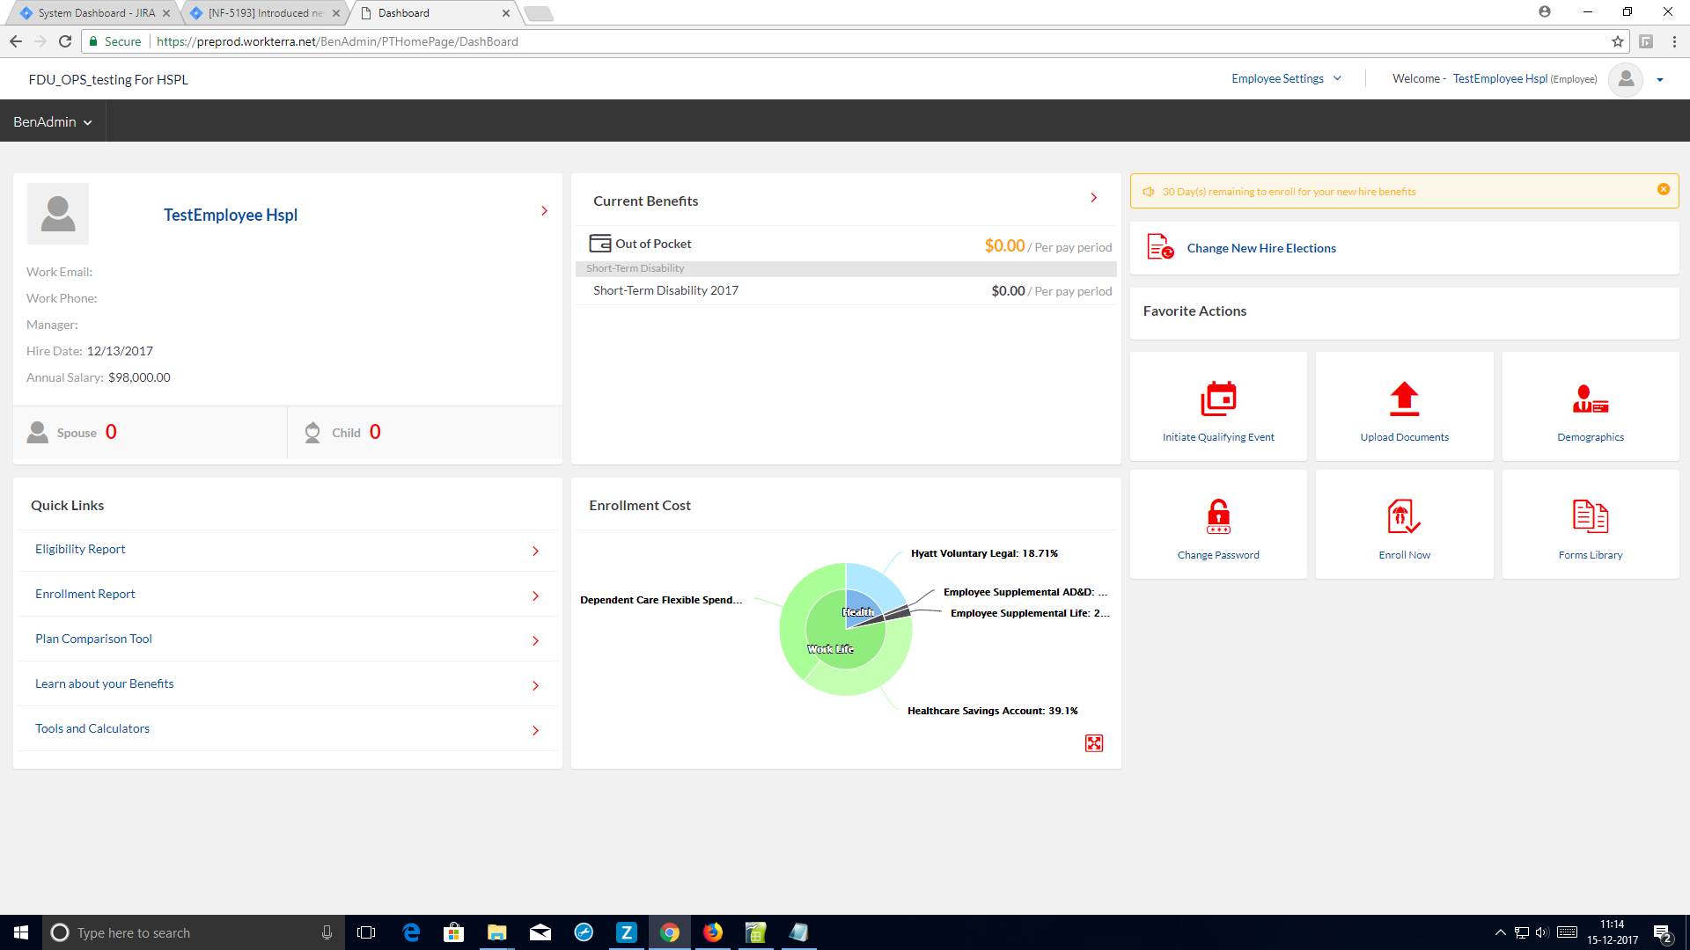
Task: Click the Initiate Qualifying Event icon
Action: click(x=1218, y=398)
